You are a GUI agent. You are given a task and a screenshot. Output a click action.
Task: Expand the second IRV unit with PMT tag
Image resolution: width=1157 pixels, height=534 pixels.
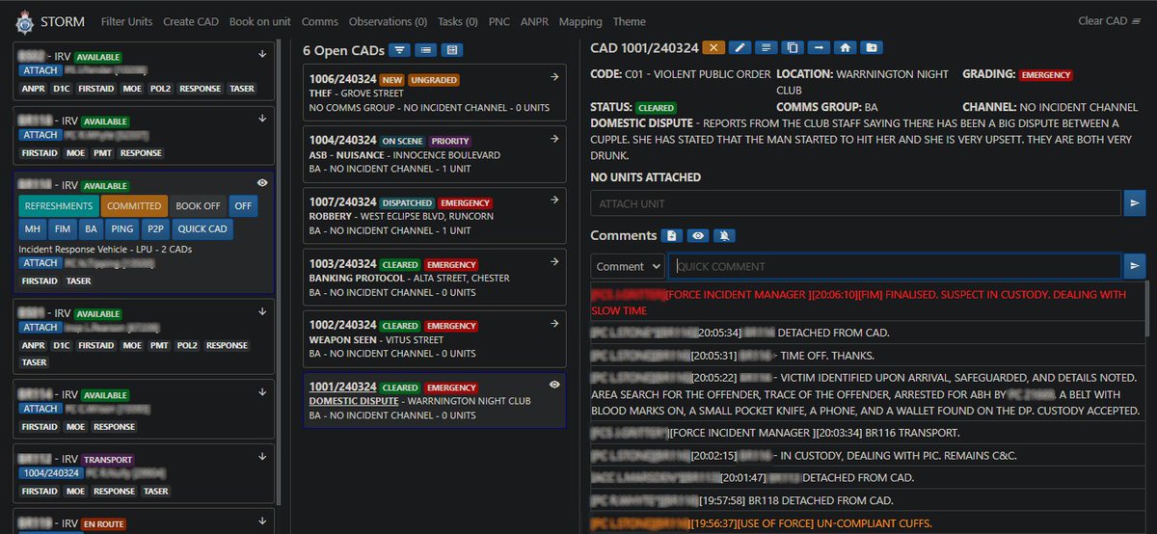click(x=263, y=119)
